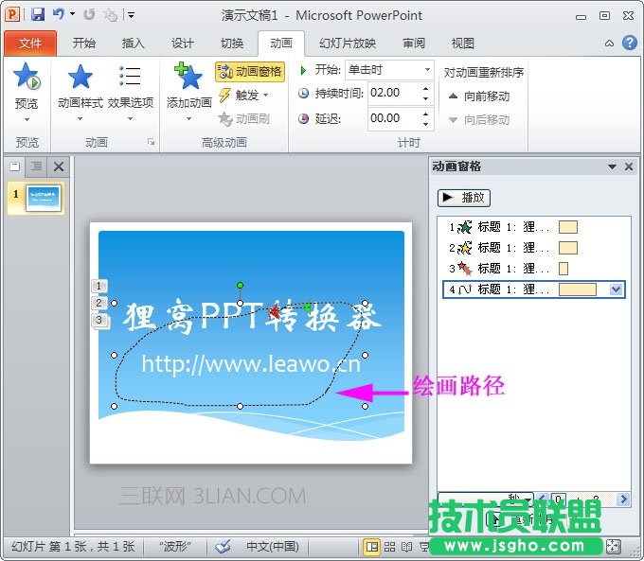Go to the 审阅 tab
Image resolution: width=644 pixels, height=561 pixels.
[x=414, y=44]
